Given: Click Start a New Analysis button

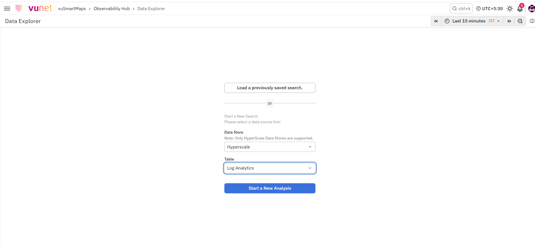Looking at the screenshot, I should pyautogui.click(x=270, y=188).
